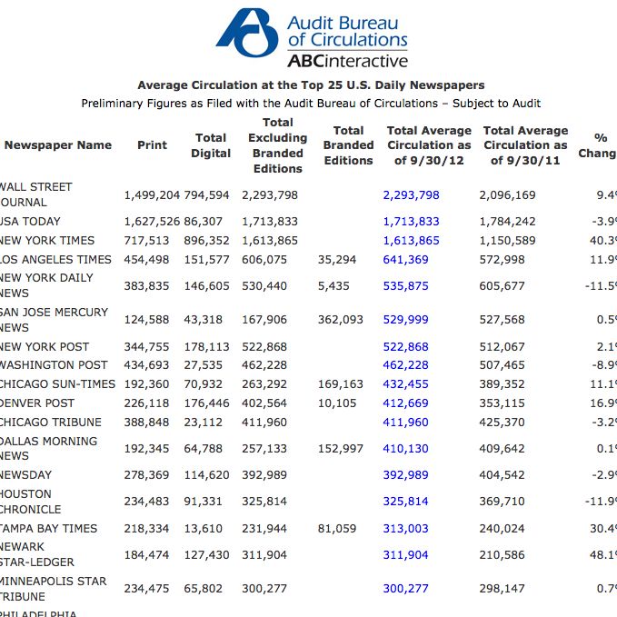Click Newsday 392,989 blue link
617x617 pixels.
[405, 474]
